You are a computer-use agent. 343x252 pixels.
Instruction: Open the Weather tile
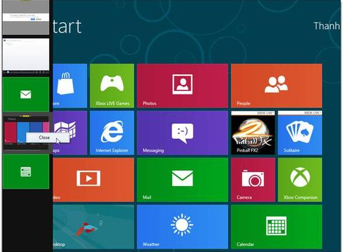click(183, 227)
